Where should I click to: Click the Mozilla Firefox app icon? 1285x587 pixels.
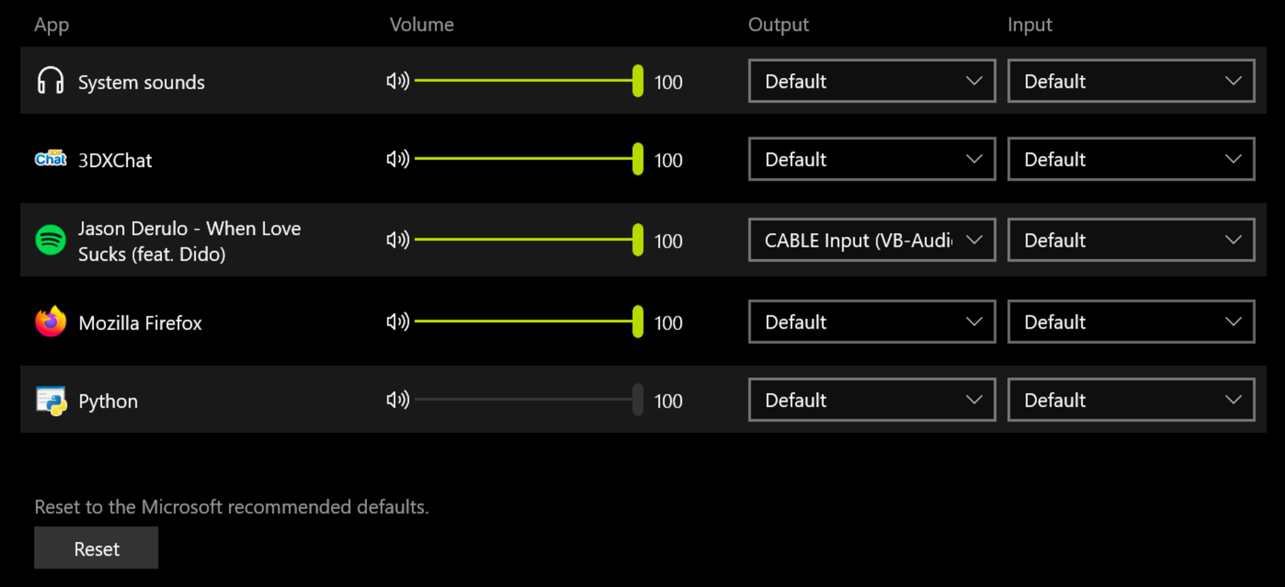pos(51,322)
